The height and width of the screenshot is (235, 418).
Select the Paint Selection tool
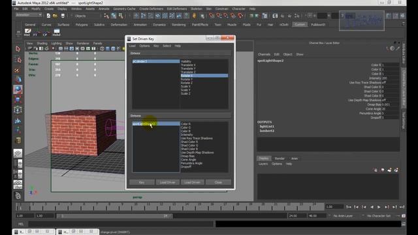tap(18, 70)
